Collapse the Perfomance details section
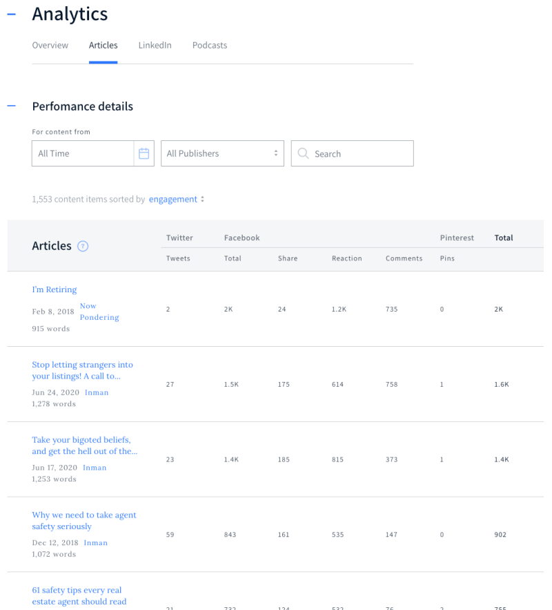 point(12,106)
